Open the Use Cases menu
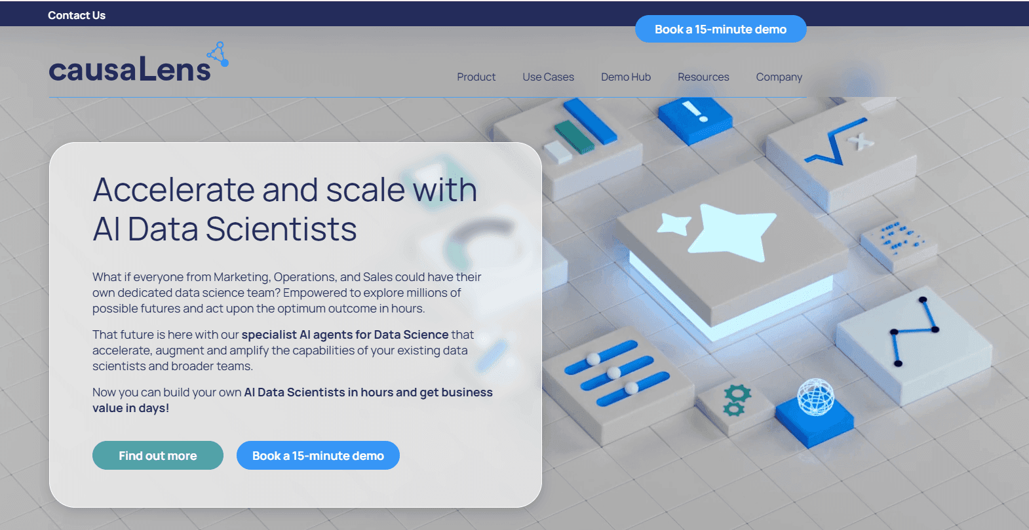This screenshot has height=530, width=1029. [x=548, y=77]
